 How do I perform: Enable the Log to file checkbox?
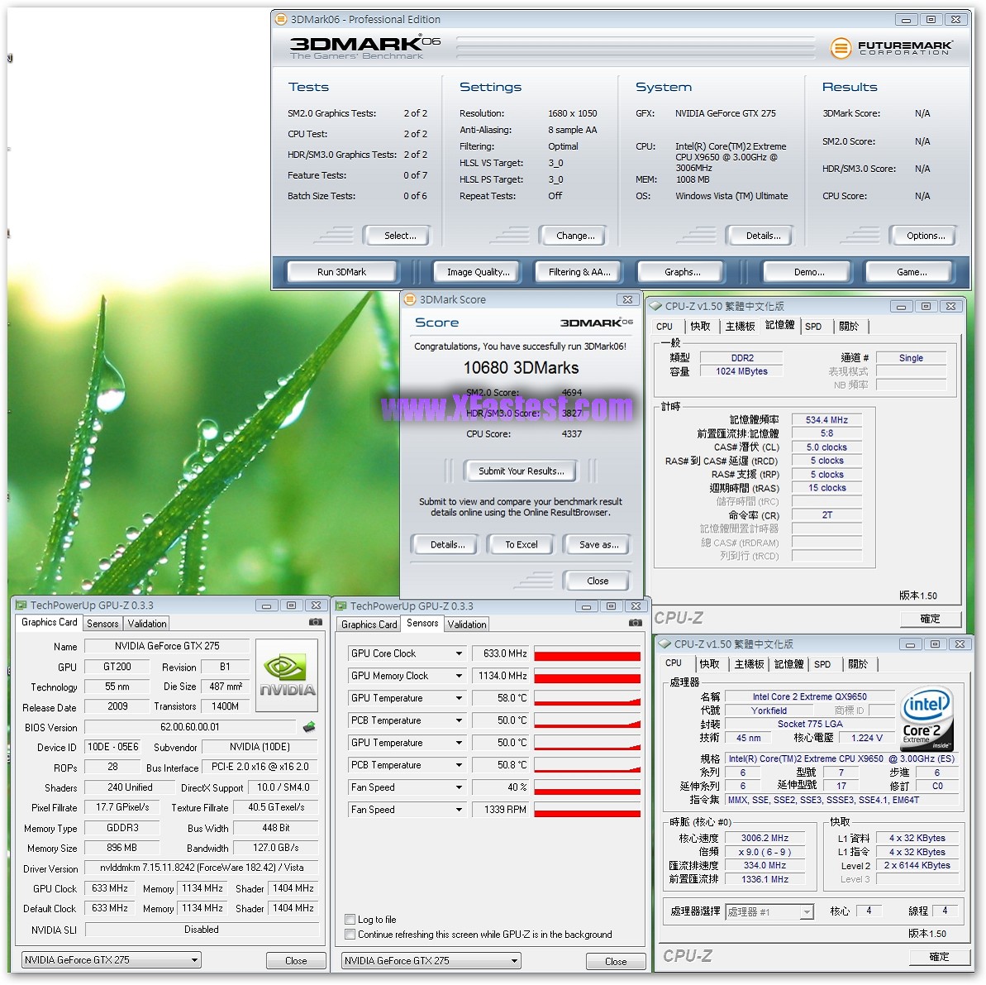pos(350,919)
